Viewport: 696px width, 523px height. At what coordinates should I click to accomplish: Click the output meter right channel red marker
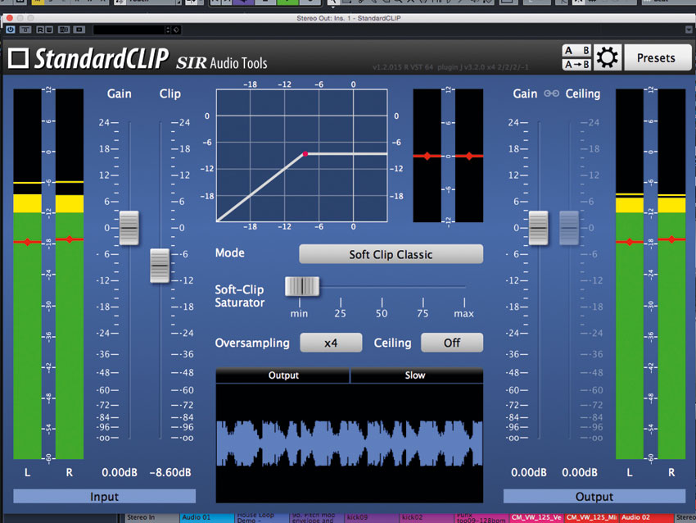(671, 239)
